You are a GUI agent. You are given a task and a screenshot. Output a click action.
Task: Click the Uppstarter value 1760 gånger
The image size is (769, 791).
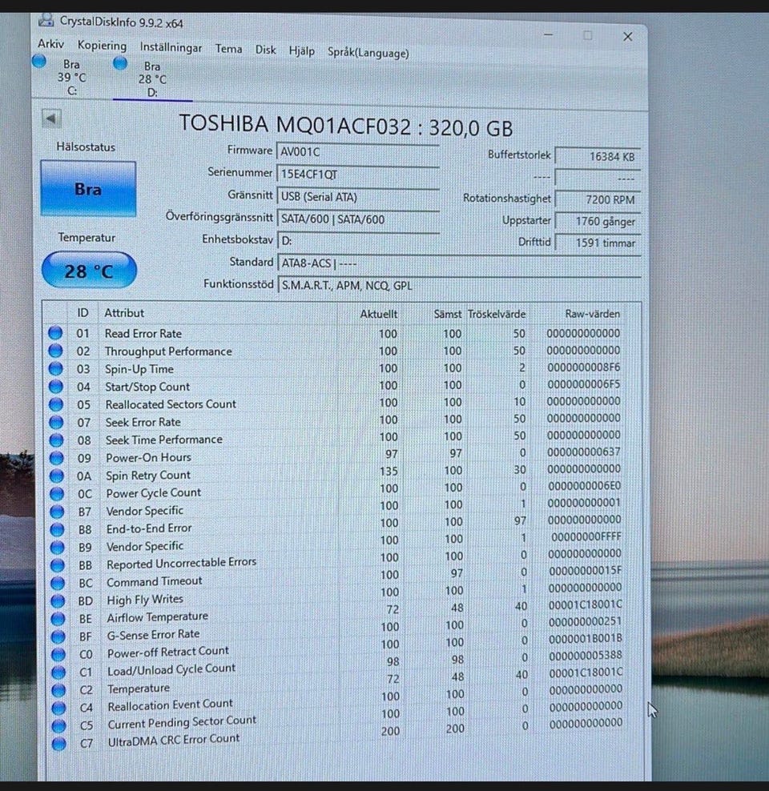[x=598, y=222]
